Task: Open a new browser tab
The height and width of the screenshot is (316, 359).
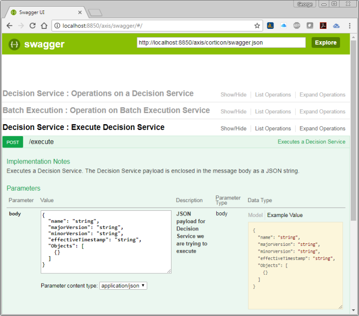Action: click(x=95, y=12)
